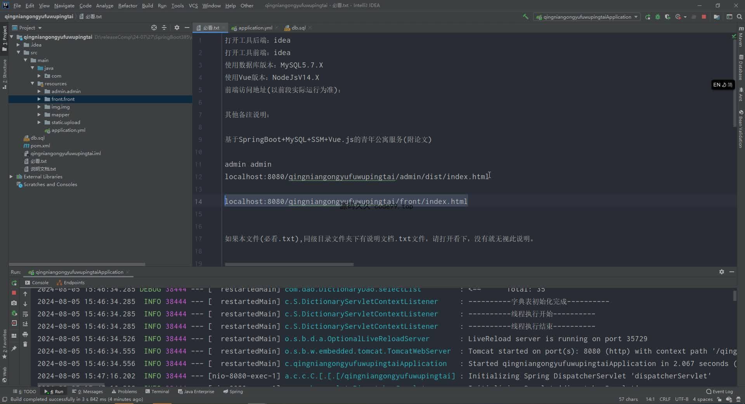745x404 pixels.
Task: Open Project panel settings gear
Action: [x=177, y=28]
